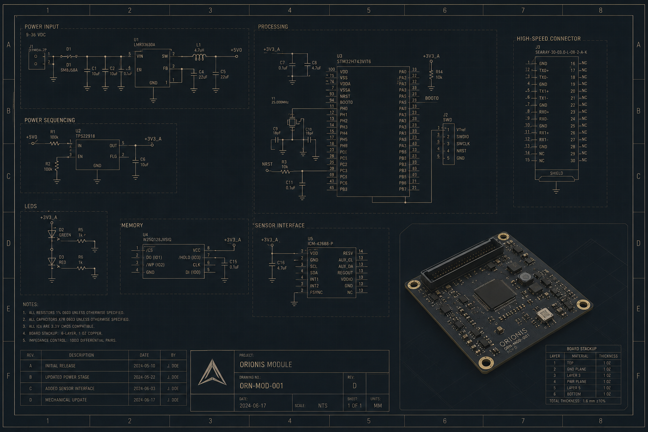Select the L1 4.7uH inductor symbol

coord(199,57)
